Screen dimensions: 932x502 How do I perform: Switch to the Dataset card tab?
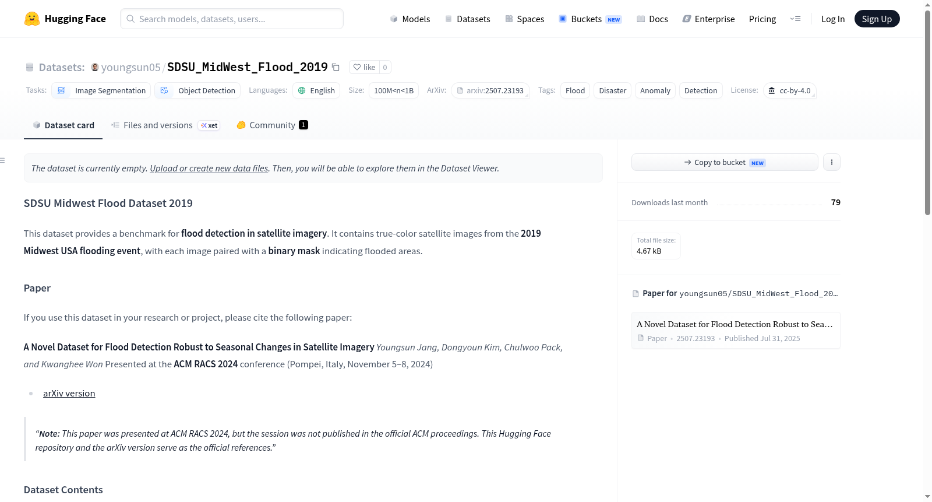pos(63,125)
